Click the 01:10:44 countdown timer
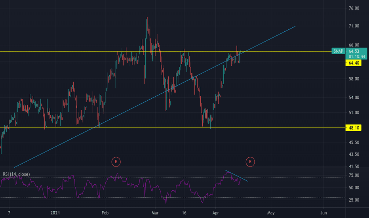 click(357, 57)
